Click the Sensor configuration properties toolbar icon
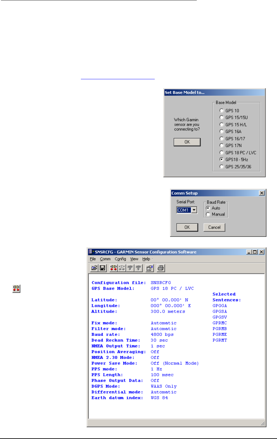Viewport: 277px width, 439px height. (150, 268)
